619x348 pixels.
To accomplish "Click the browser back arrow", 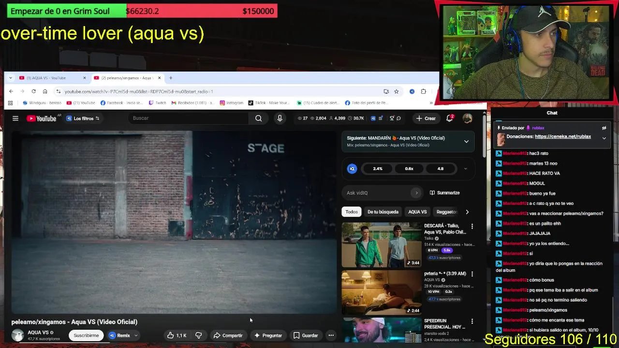I will click(x=11, y=91).
